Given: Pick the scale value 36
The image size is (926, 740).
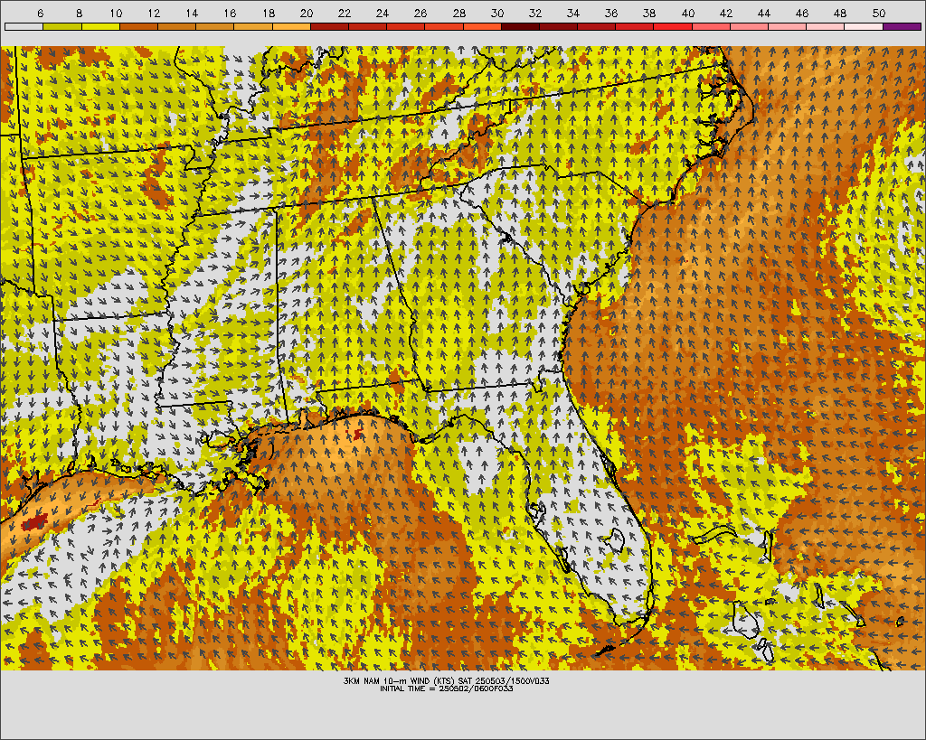Looking at the screenshot, I should coord(611,13).
